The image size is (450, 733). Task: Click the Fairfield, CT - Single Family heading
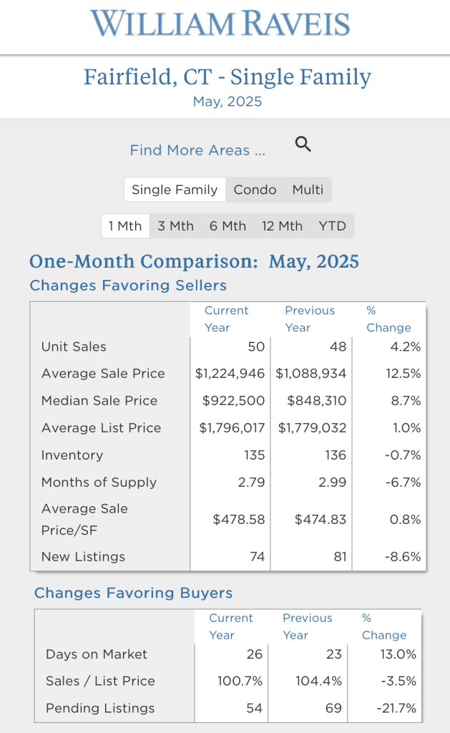pyautogui.click(x=228, y=77)
